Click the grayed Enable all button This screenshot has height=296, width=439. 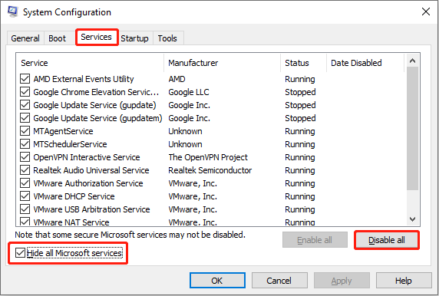[x=315, y=240]
